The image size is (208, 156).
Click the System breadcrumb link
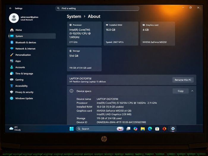74,16
